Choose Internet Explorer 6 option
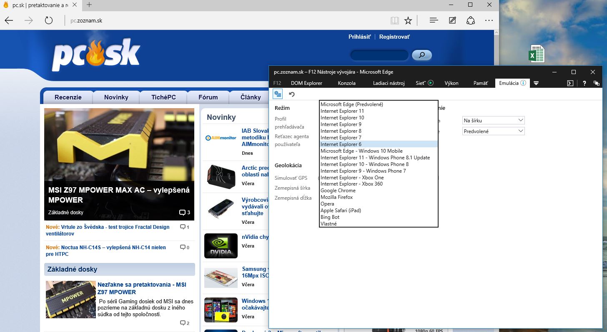 tap(379, 144)
